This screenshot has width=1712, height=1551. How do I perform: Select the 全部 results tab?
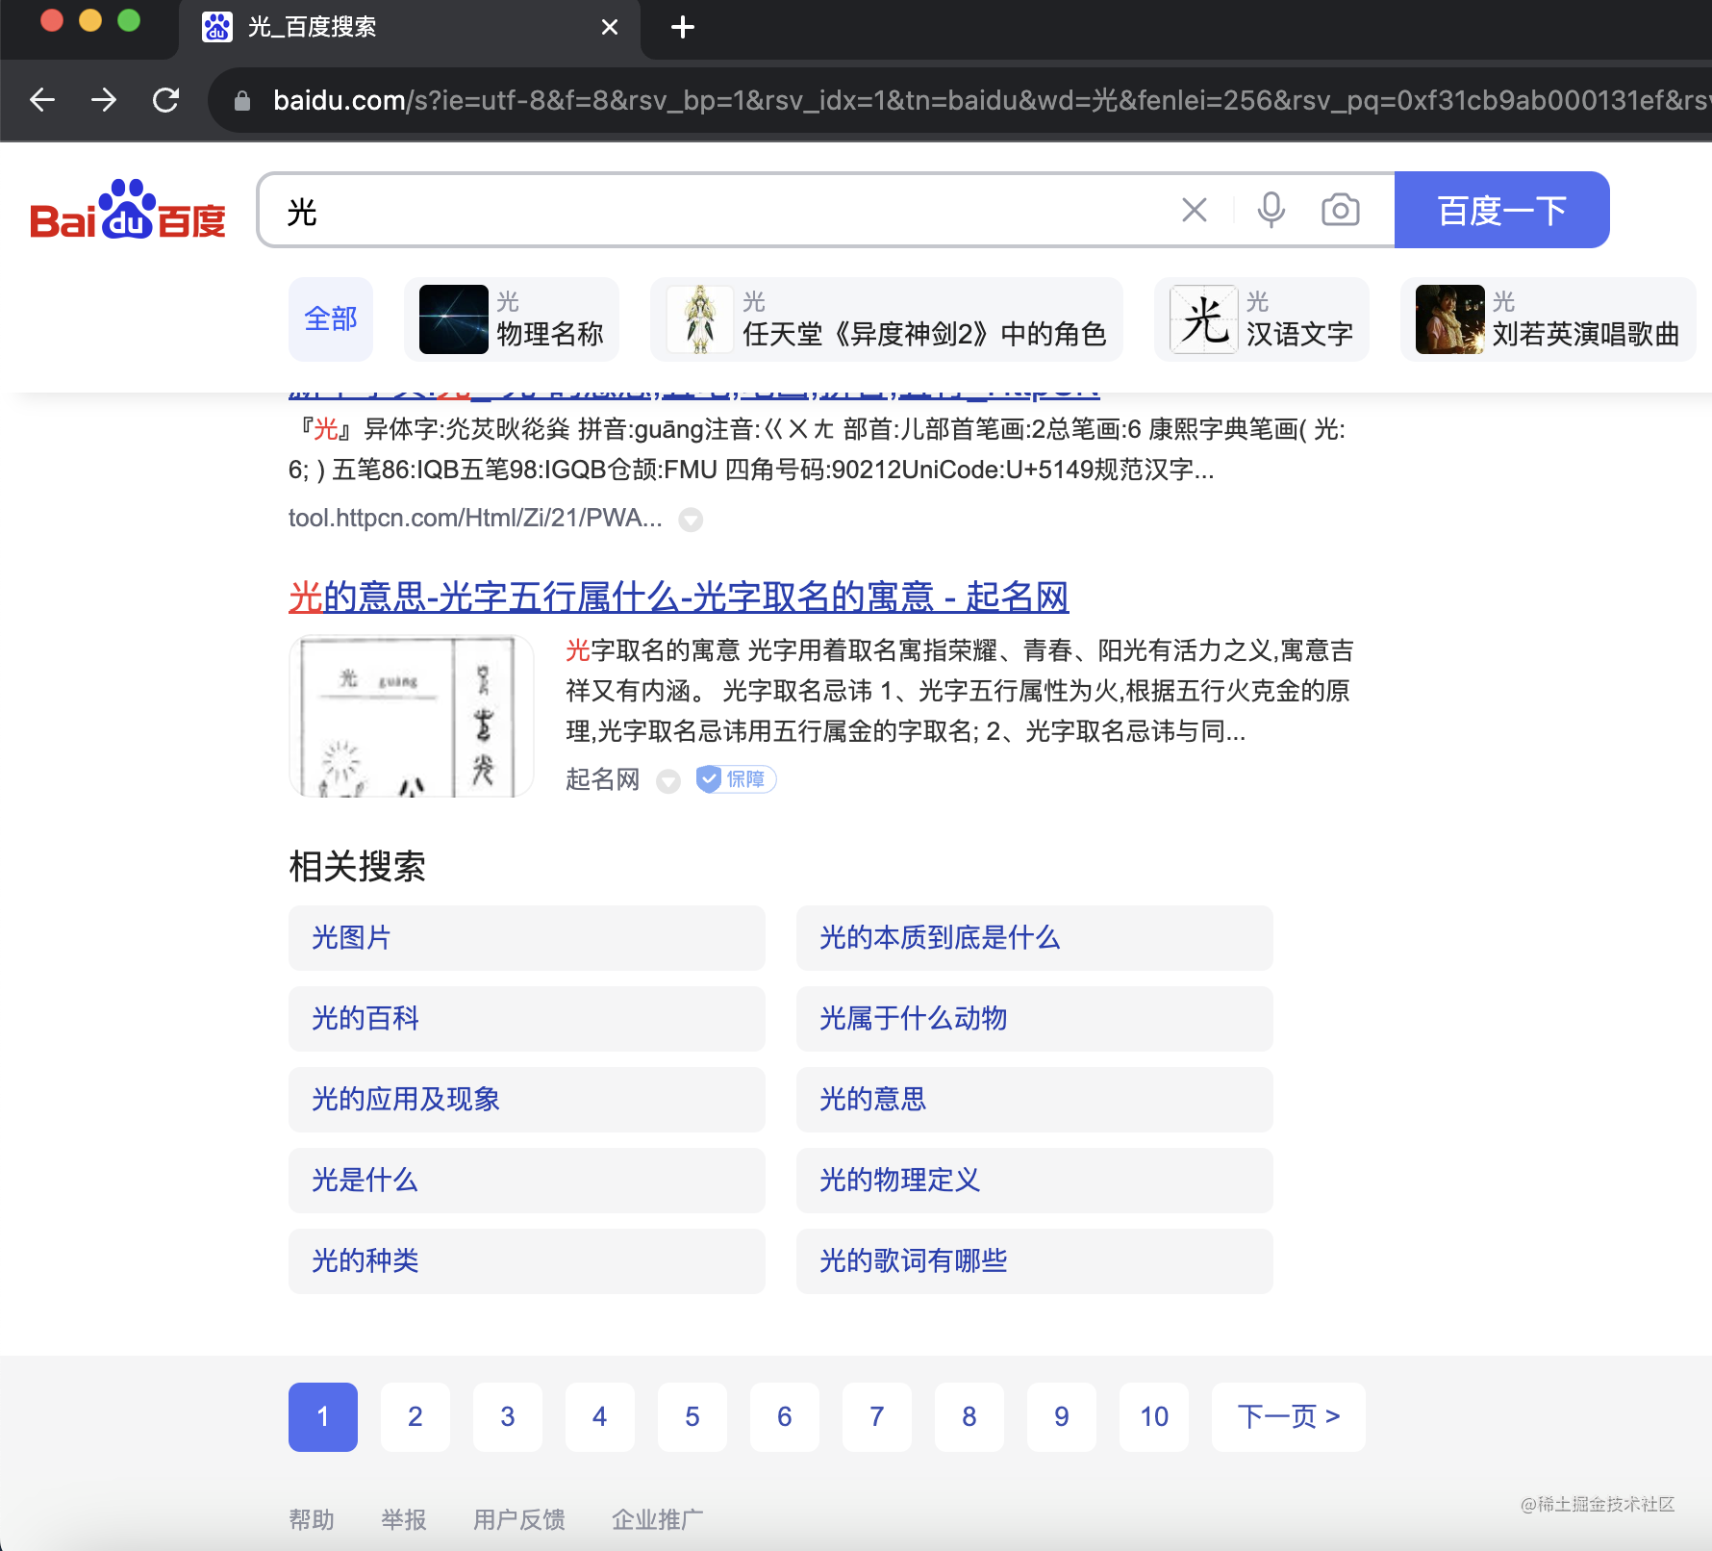(x=330, y=319)
